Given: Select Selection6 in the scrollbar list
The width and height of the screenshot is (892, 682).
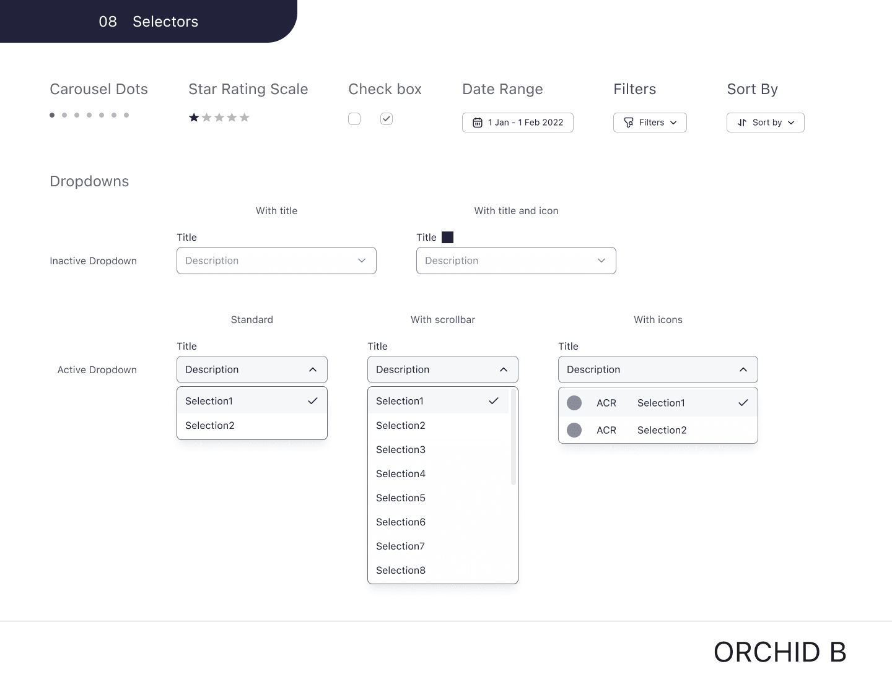Looking at the screenshot, I should click(439, 522).
